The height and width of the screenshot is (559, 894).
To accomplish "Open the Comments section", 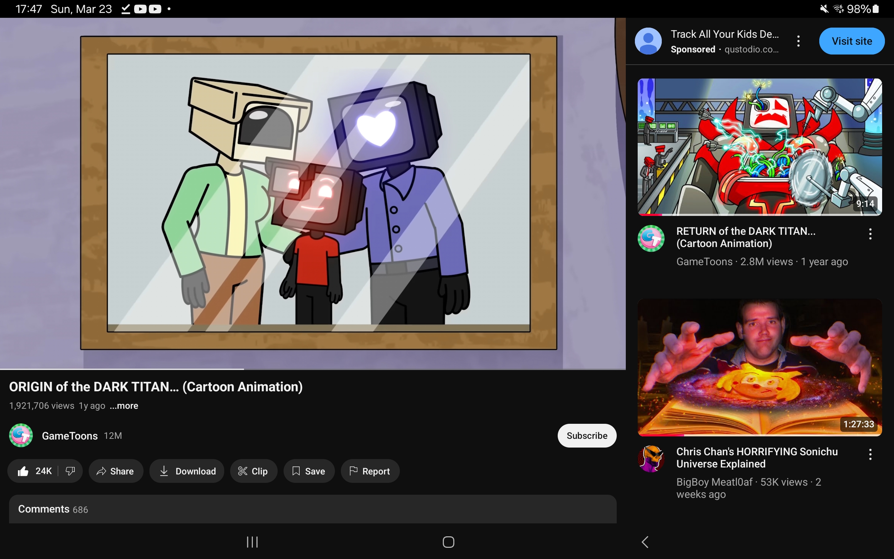I will 313,509.
